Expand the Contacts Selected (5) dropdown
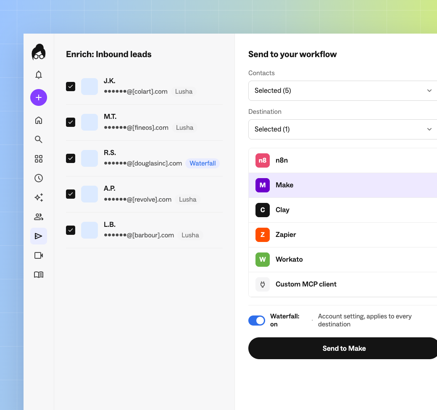437x410 pixels. 342,90
